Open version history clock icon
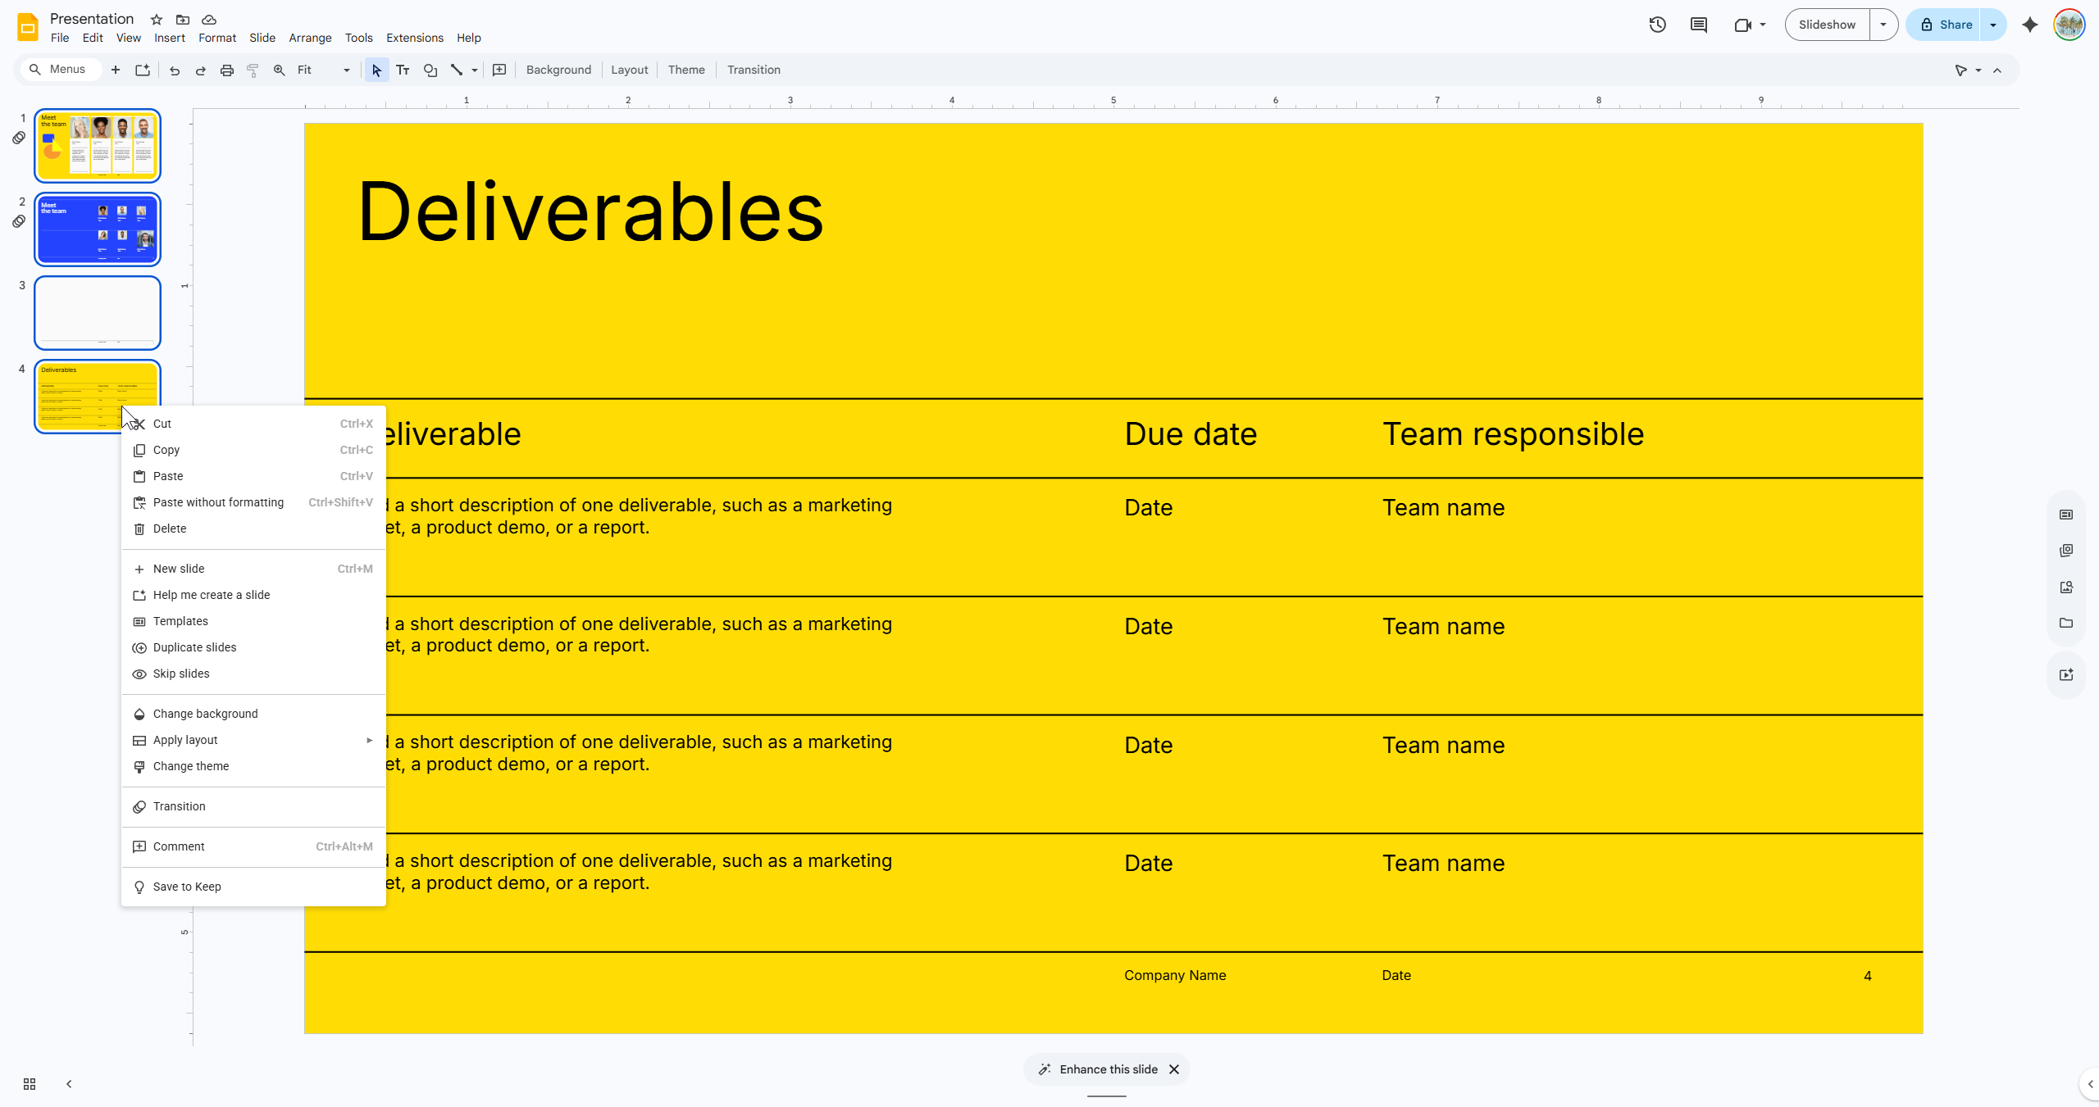The width and height of the screenshot is (2099, 1107). (x=1658, y=25)
